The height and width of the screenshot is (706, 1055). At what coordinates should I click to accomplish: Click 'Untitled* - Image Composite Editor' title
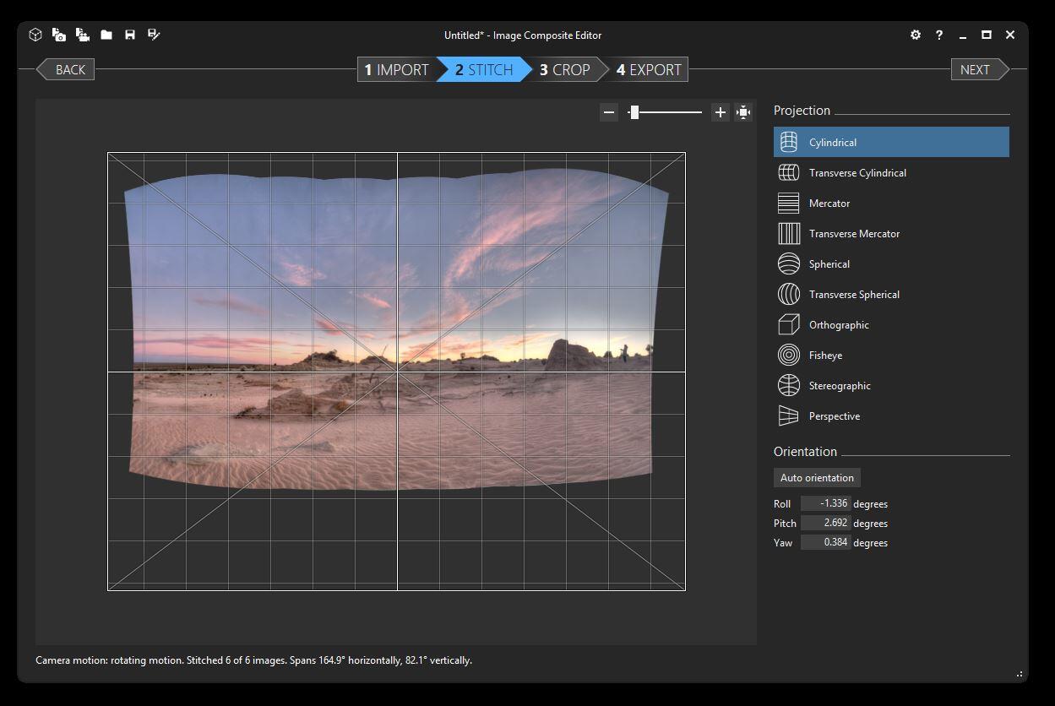[523, 35]
